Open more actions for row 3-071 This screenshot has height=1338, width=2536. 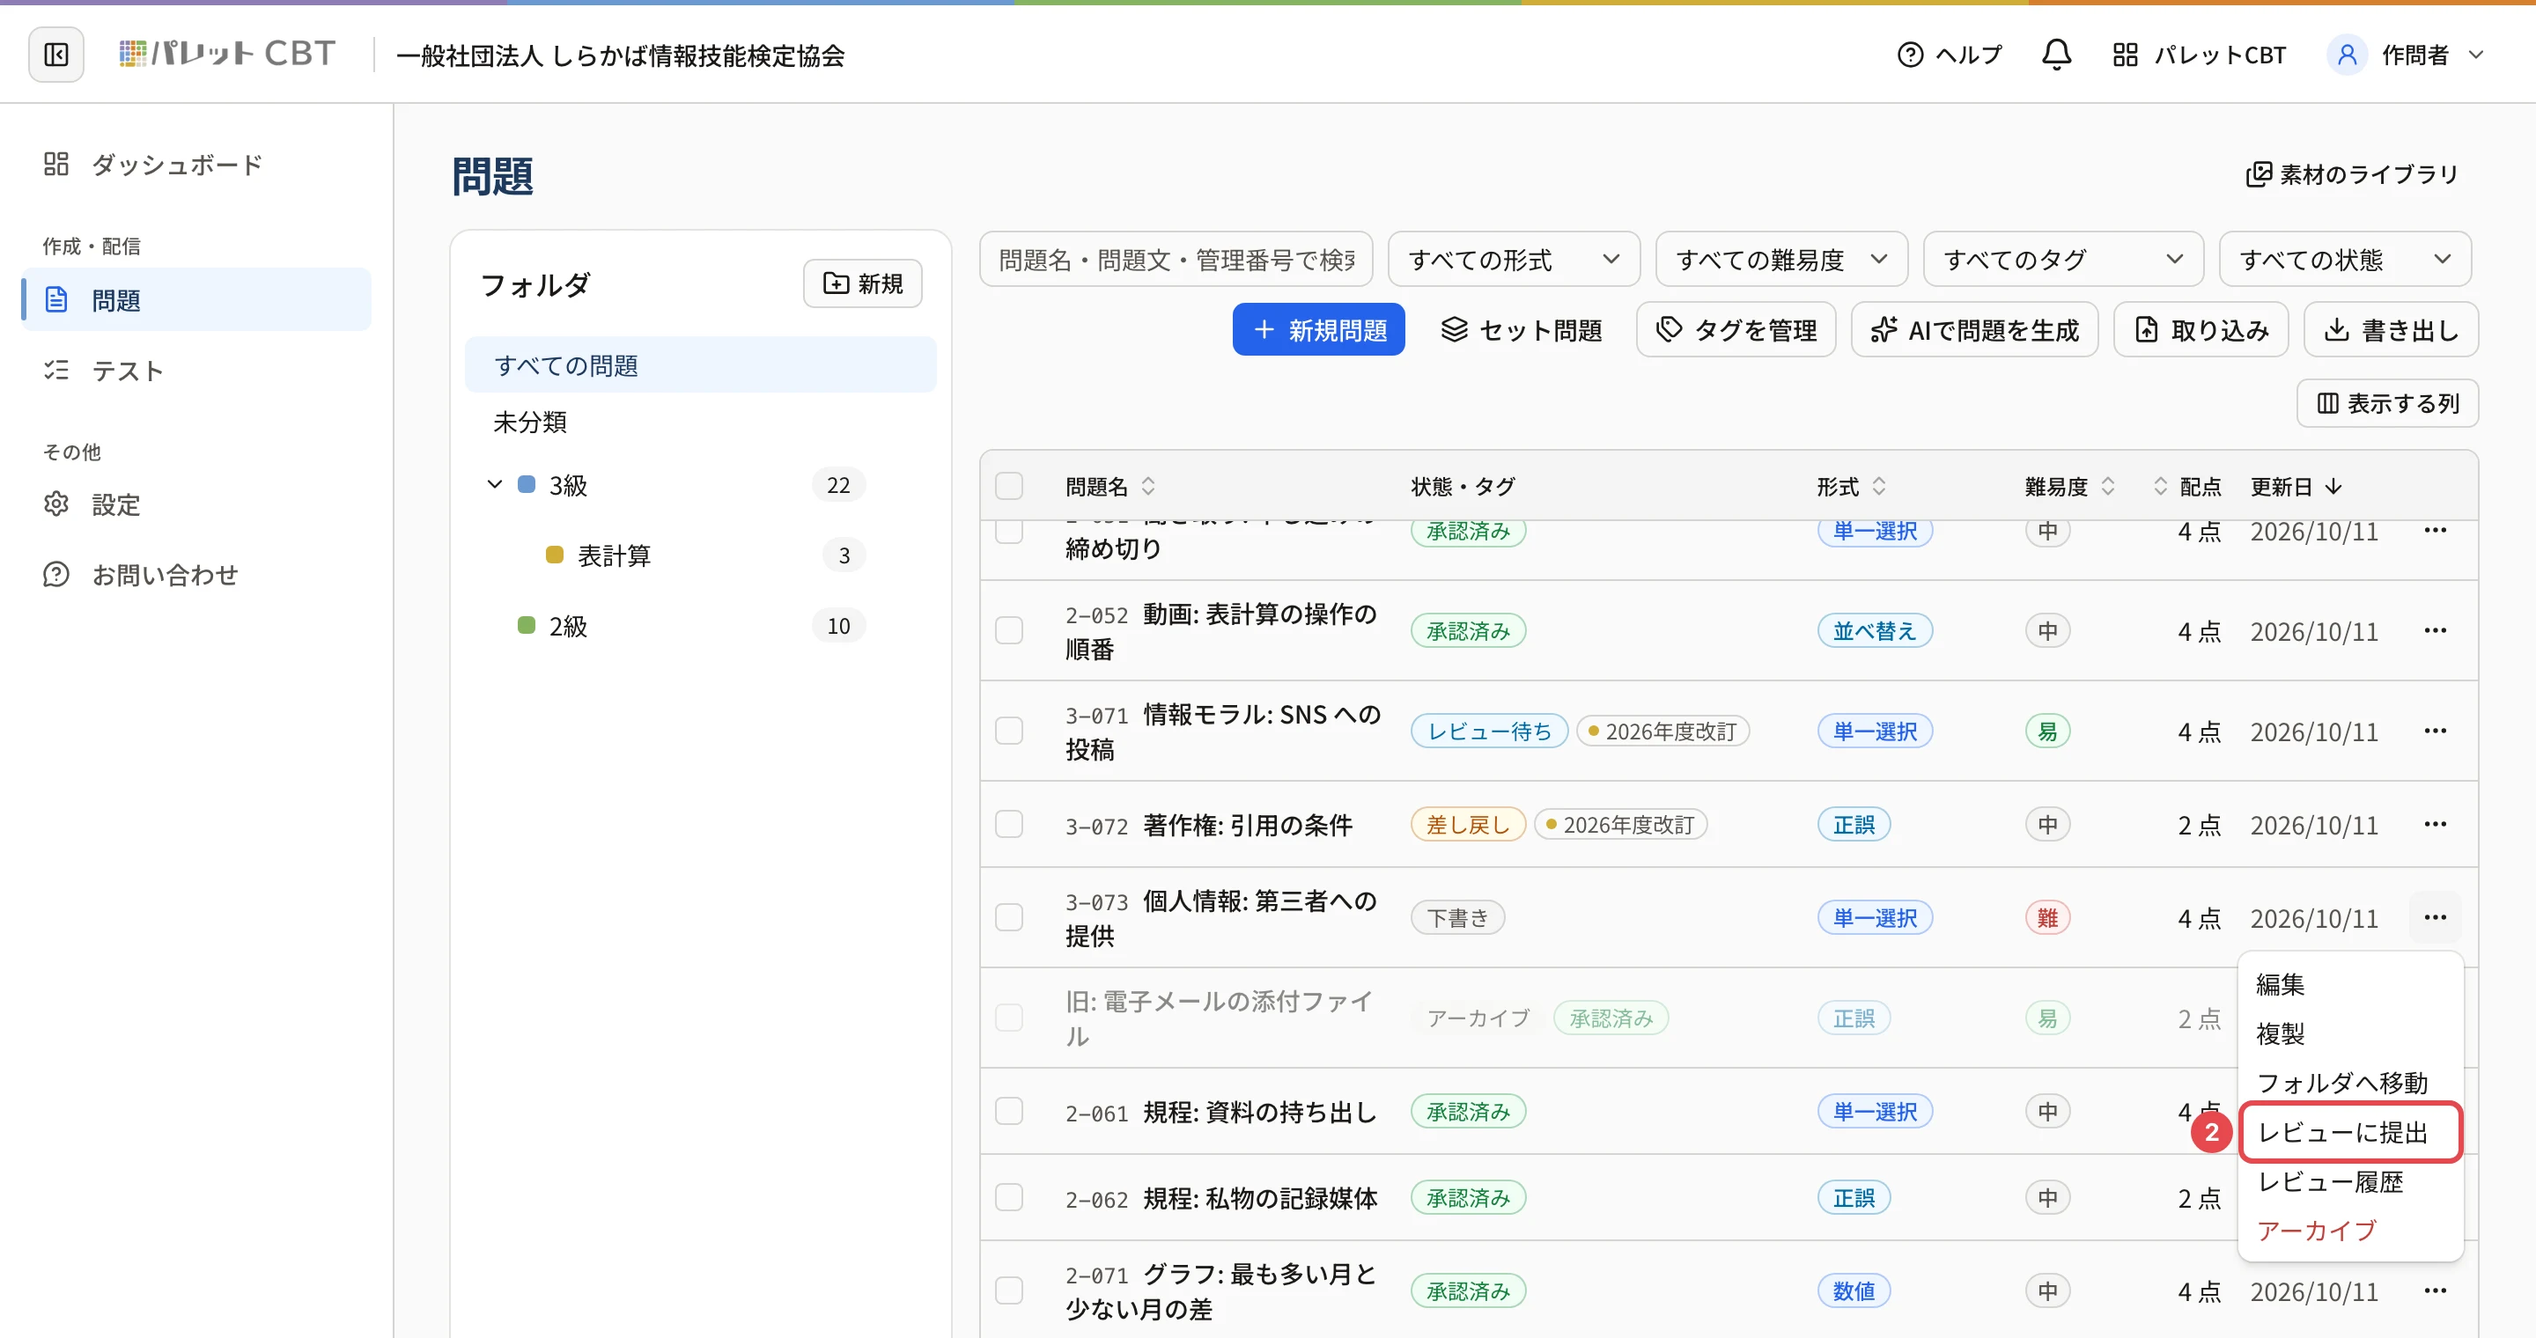click(x=2435, y=731)
